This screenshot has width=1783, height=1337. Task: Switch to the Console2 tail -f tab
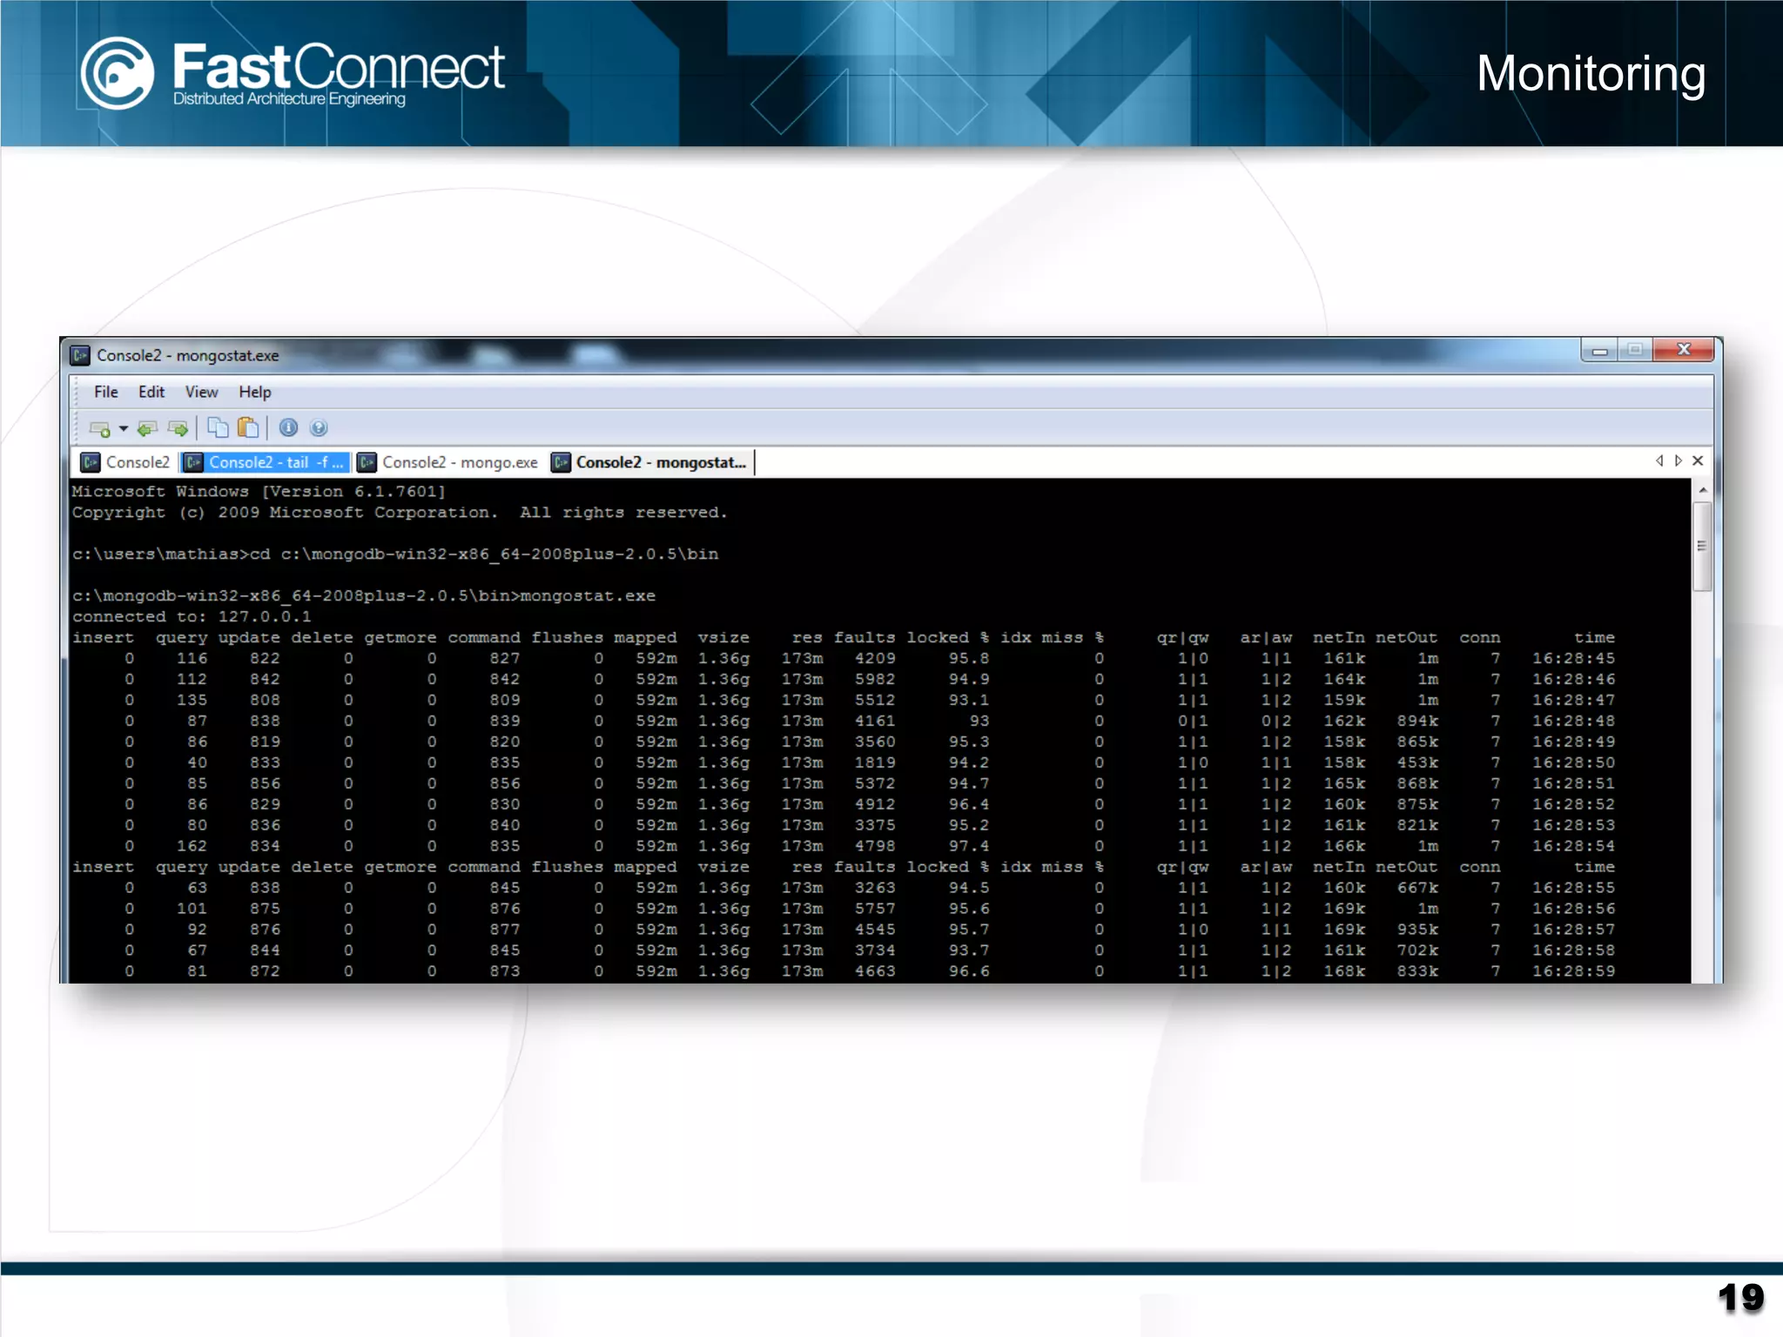[266, 462]
